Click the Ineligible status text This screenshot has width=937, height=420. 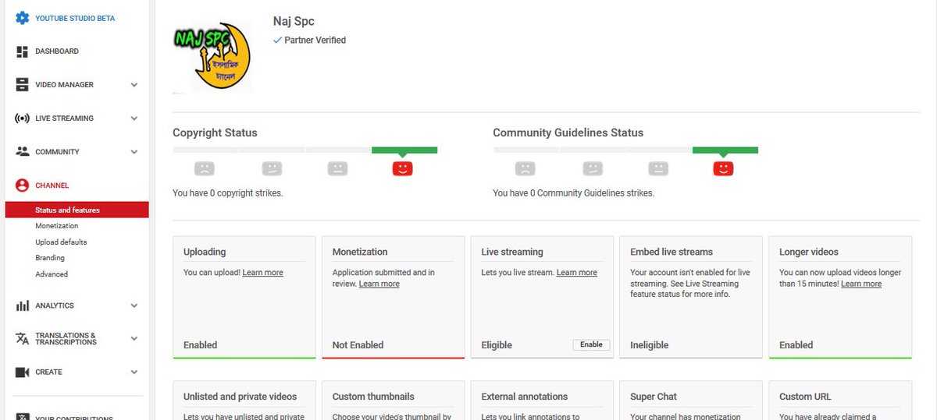(x=650, y=344)
